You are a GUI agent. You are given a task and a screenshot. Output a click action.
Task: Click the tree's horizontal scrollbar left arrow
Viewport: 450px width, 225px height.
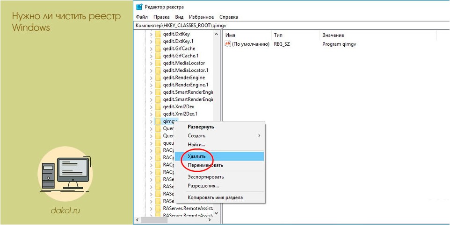[x=137, y=220]
